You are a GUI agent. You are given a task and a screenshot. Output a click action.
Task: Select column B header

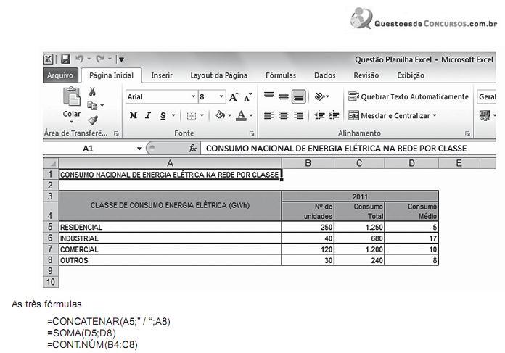308,163
